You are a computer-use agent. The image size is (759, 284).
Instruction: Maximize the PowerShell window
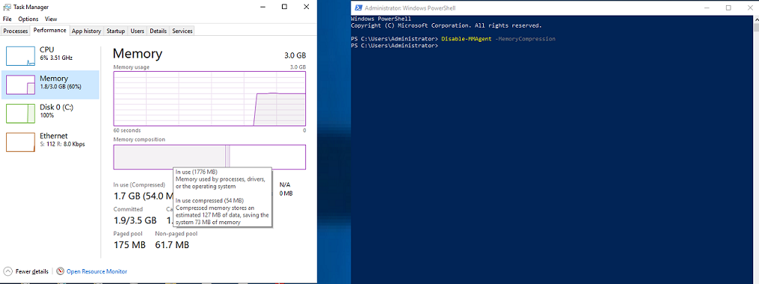tap(728, 7)
